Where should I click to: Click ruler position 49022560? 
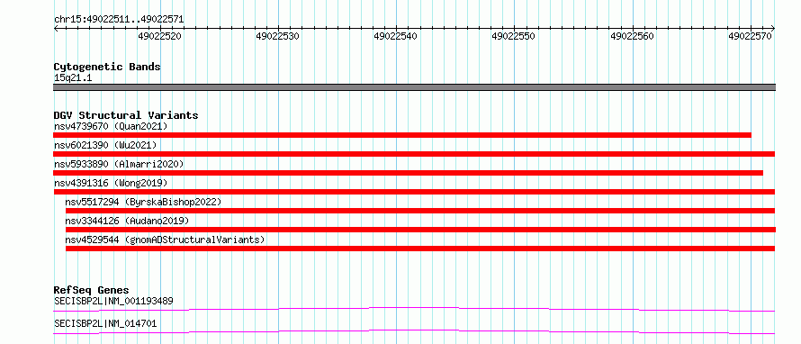point(632,36)
